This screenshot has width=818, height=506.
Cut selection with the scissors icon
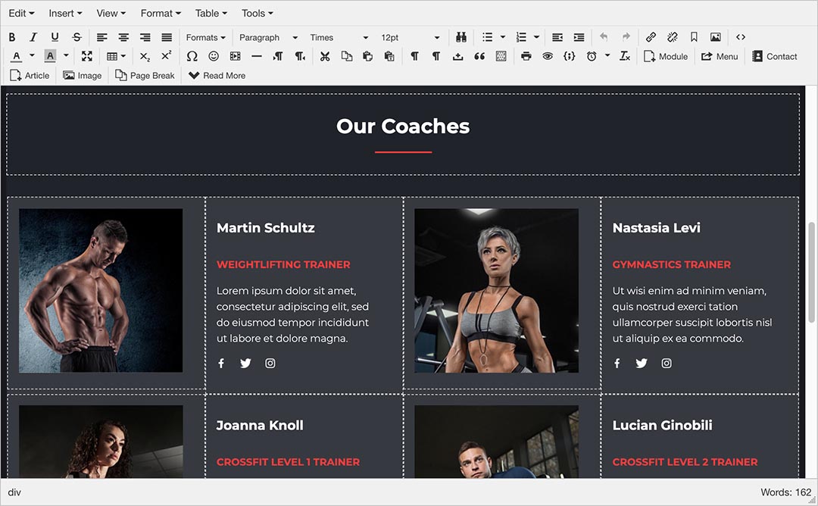pyautogui.click(x=325, y=56)
